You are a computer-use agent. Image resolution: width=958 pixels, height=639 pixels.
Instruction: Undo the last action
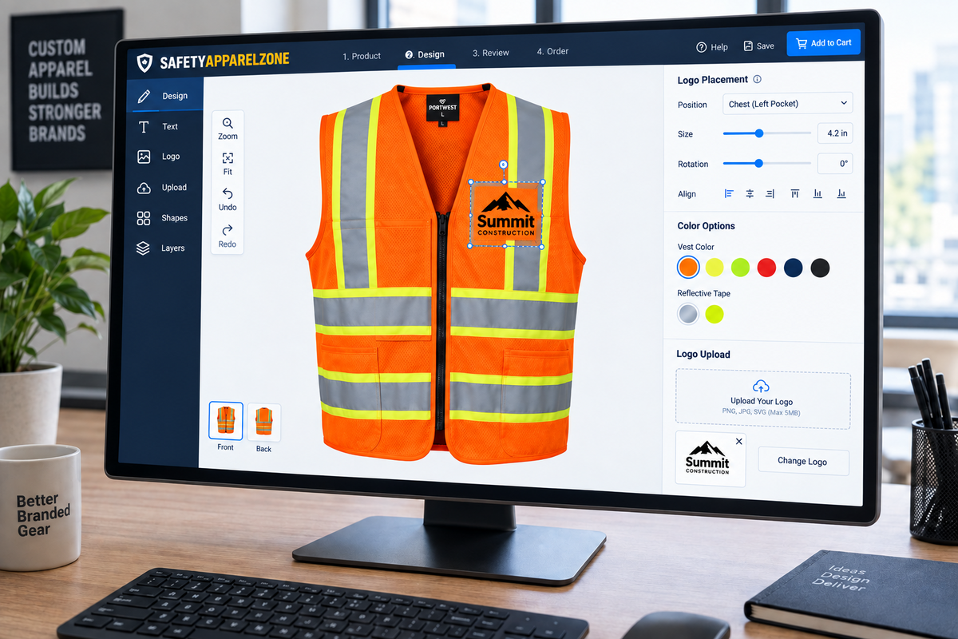(228, 199)
